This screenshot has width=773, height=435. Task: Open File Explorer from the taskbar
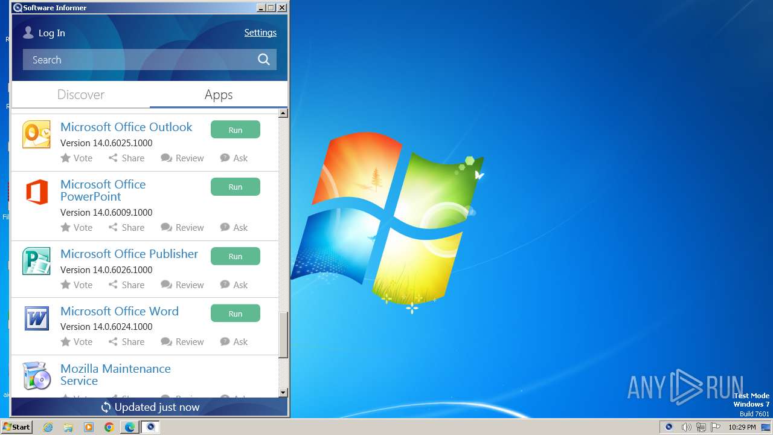tap(68, 427)
